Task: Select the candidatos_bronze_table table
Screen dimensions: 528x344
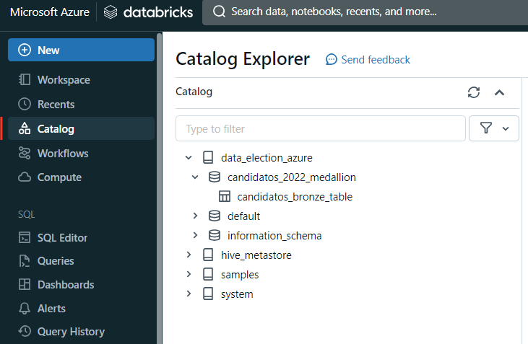Action: tap(294, 196)
